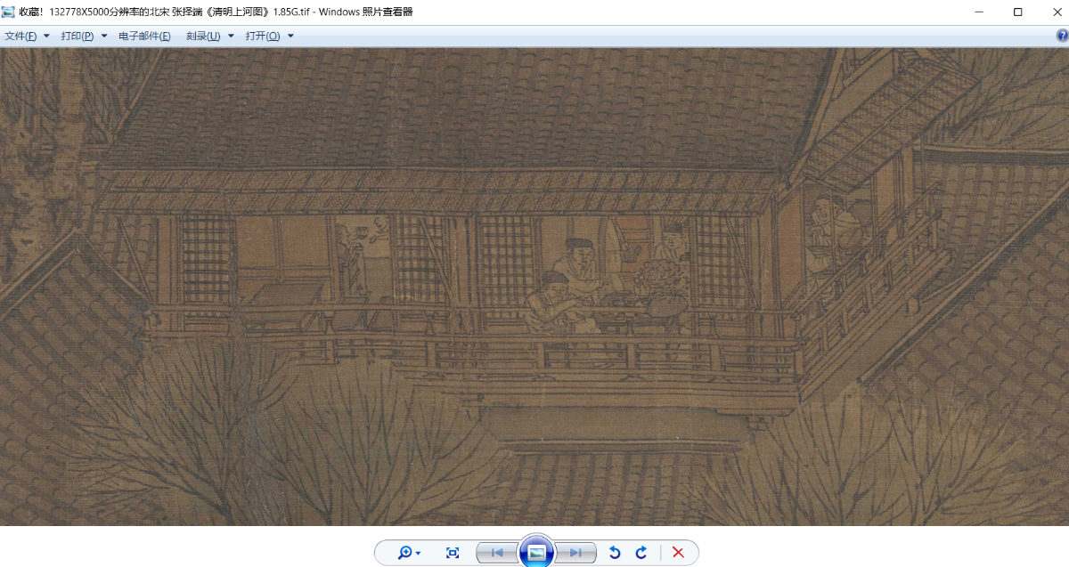The width and height of the screenshot is (1069, 567).
Task: Go to the next picture
Action: 576,553
